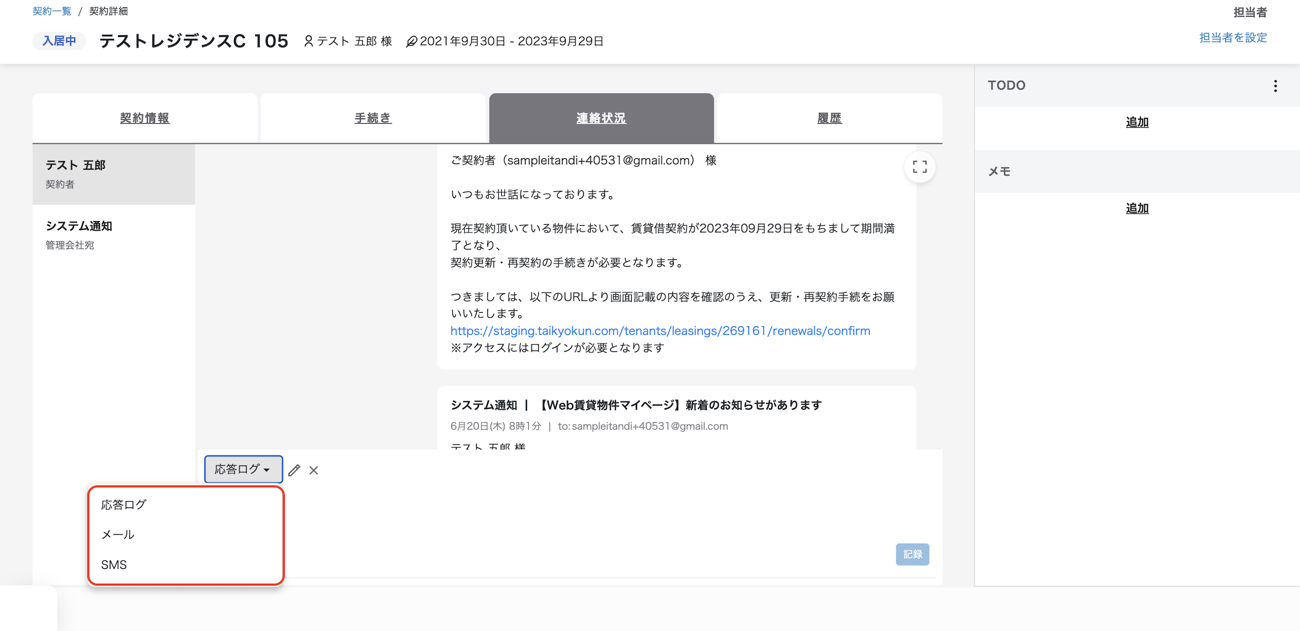Select テスト 五郎 契約者 in contact list
Viewport: 1300px width, 631px height.
pyautogui.click(x=114, y=174)
